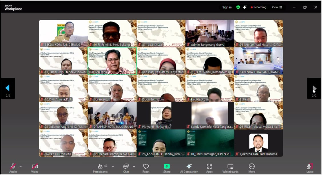Click the green encryption shield icon

[238, 7]
